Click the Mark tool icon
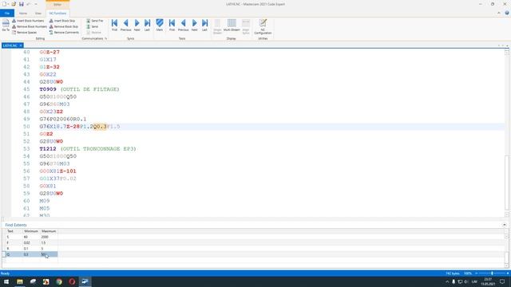Viewport: 511px width, 287px height. [x=160, y=25]
